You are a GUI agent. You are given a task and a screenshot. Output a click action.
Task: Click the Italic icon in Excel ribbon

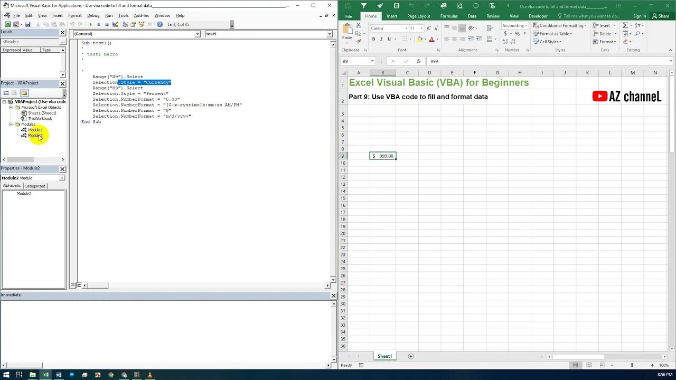click(381, 39)
